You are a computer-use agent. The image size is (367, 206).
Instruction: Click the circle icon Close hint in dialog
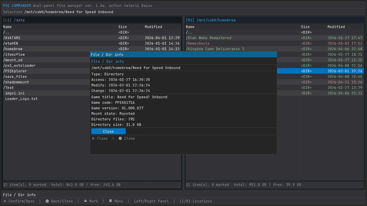tap(127, 138)
